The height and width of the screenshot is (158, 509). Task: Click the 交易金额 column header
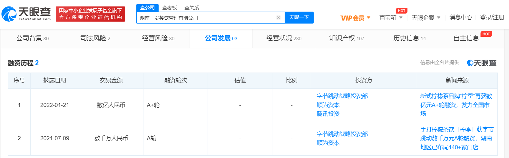click(111, 80)
